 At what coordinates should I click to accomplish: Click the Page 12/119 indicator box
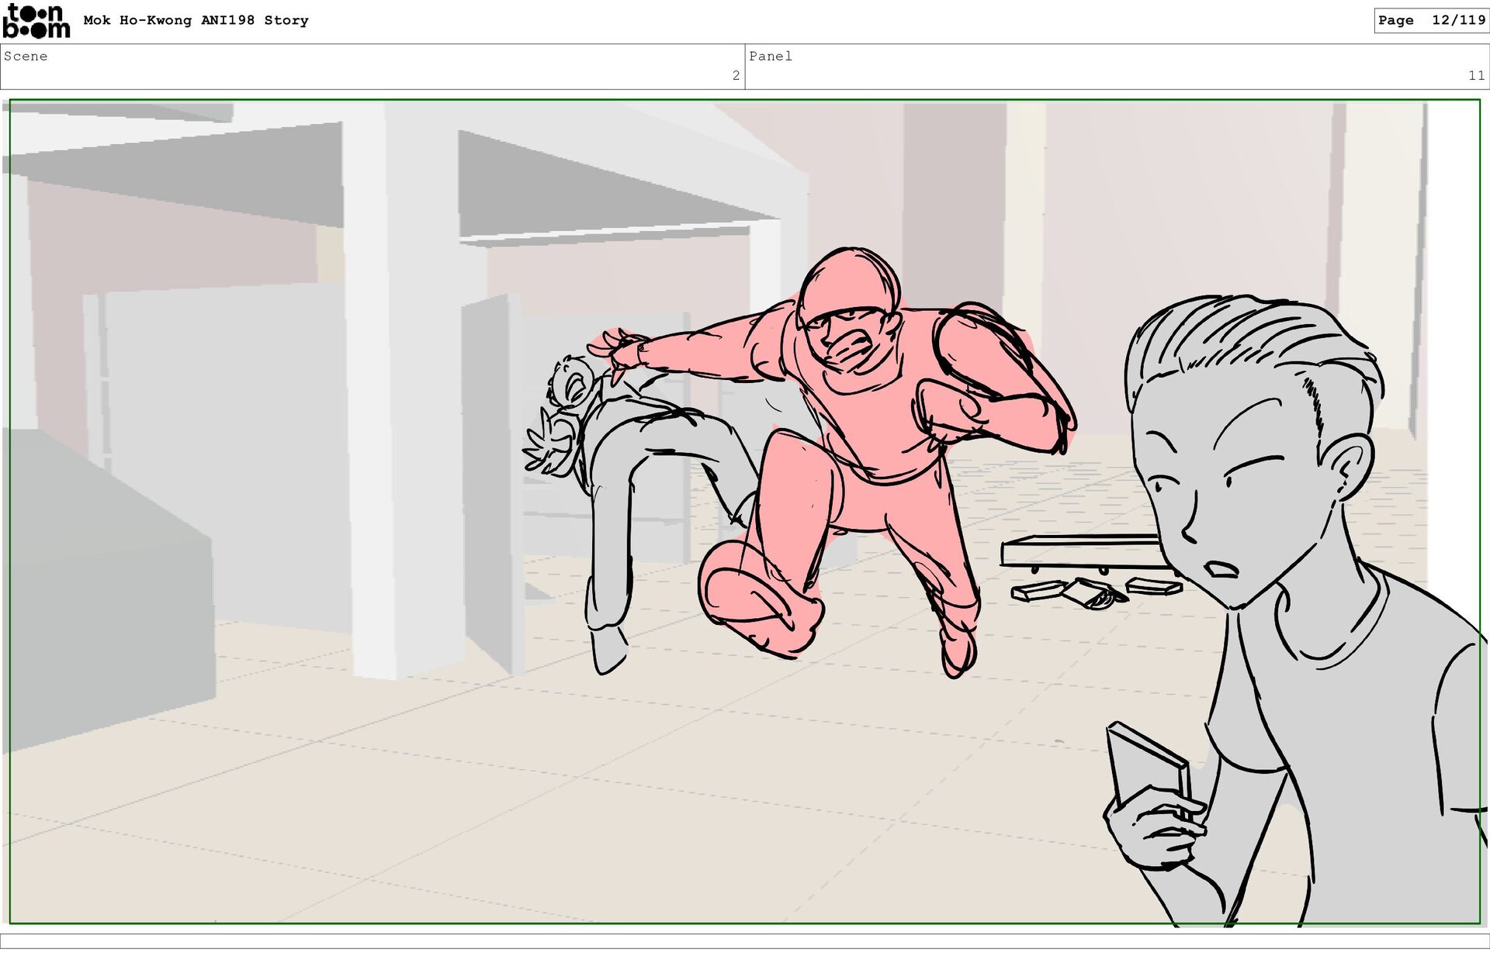tap(1430, 20)
